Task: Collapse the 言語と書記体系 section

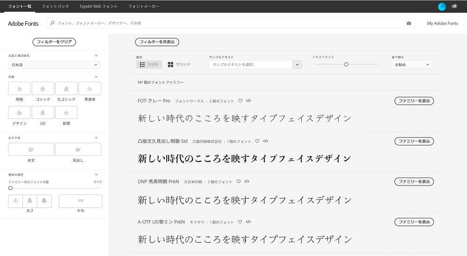Action: click(x=96, y=55)
